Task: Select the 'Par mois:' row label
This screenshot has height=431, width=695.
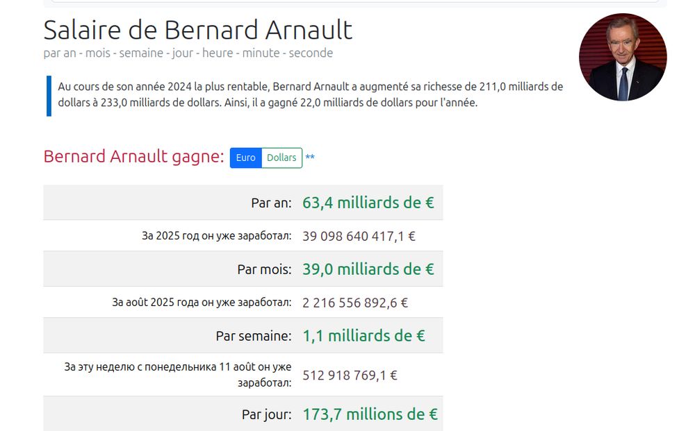Action: 265,269
